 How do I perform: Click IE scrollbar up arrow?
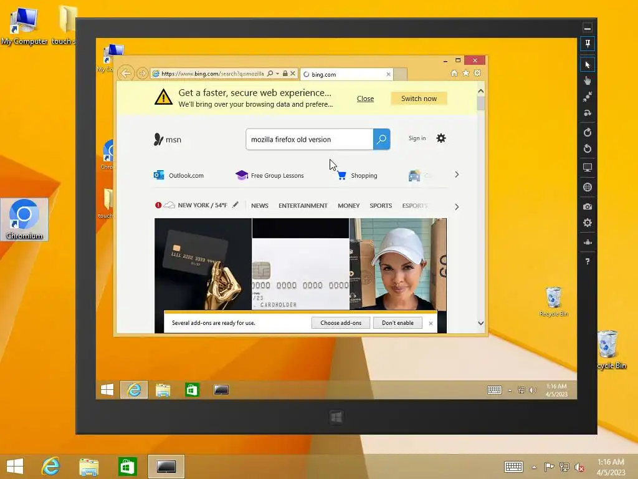pos(480,91)
